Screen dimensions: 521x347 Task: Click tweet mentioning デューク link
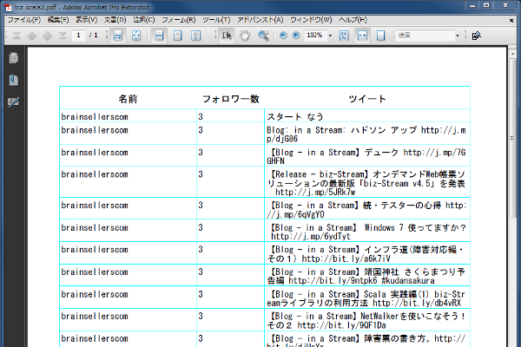click(366, 156)
